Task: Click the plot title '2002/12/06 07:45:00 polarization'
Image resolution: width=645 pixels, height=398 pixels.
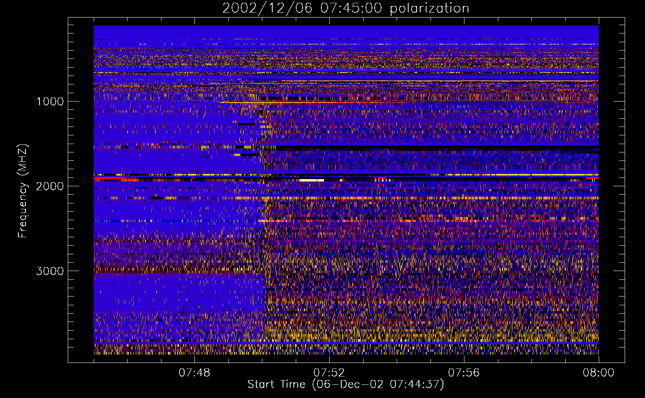Action: pyautogui.click(x=346, y=8)
